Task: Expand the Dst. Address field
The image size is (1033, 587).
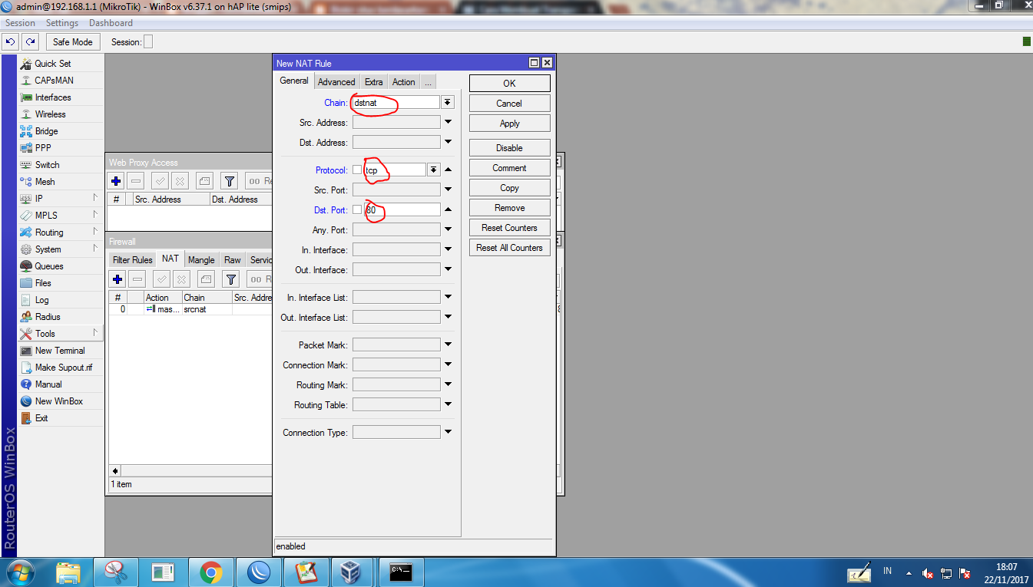Action: (448, 142)
